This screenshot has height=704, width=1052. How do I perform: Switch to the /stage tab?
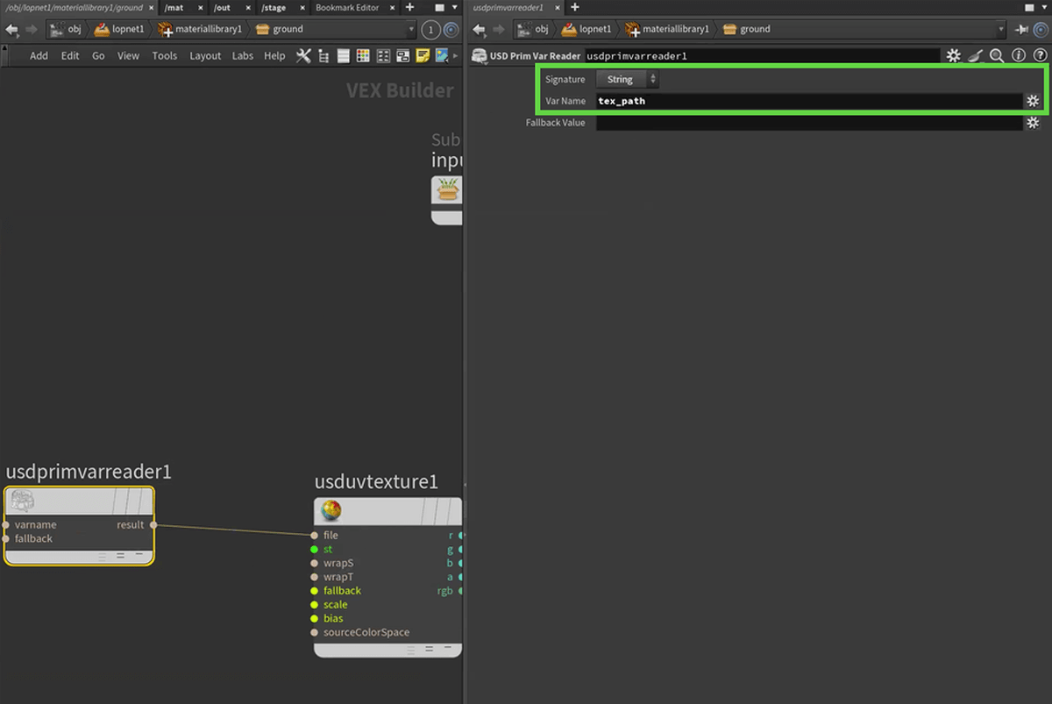(x=274, y=8)
